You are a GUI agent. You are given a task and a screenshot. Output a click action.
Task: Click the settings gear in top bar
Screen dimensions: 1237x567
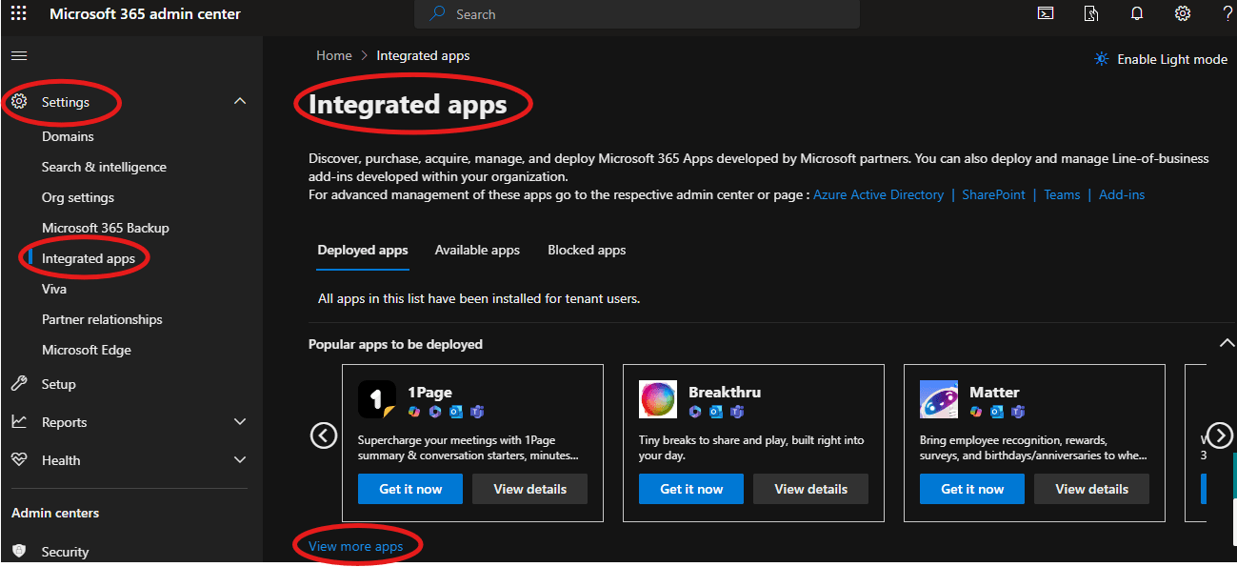1183,13
